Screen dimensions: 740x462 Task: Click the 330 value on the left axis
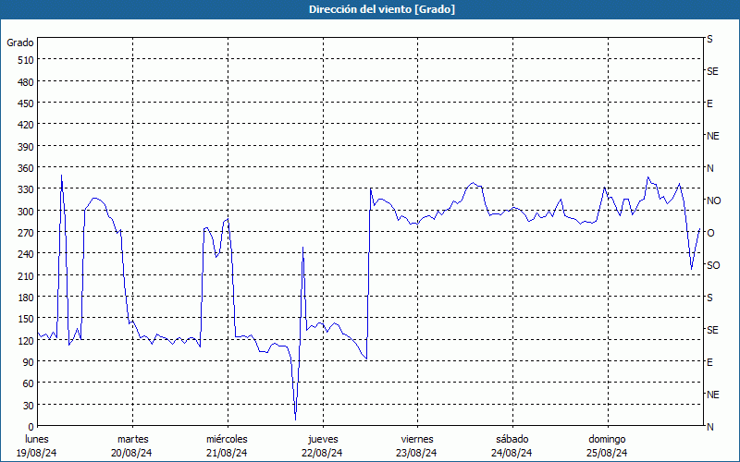pos(26,189)
